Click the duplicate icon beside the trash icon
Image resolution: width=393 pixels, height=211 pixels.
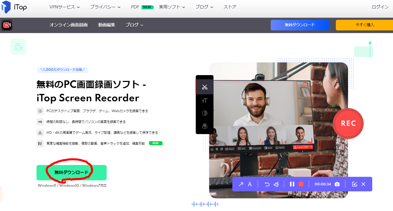click(x=222, y=149)
